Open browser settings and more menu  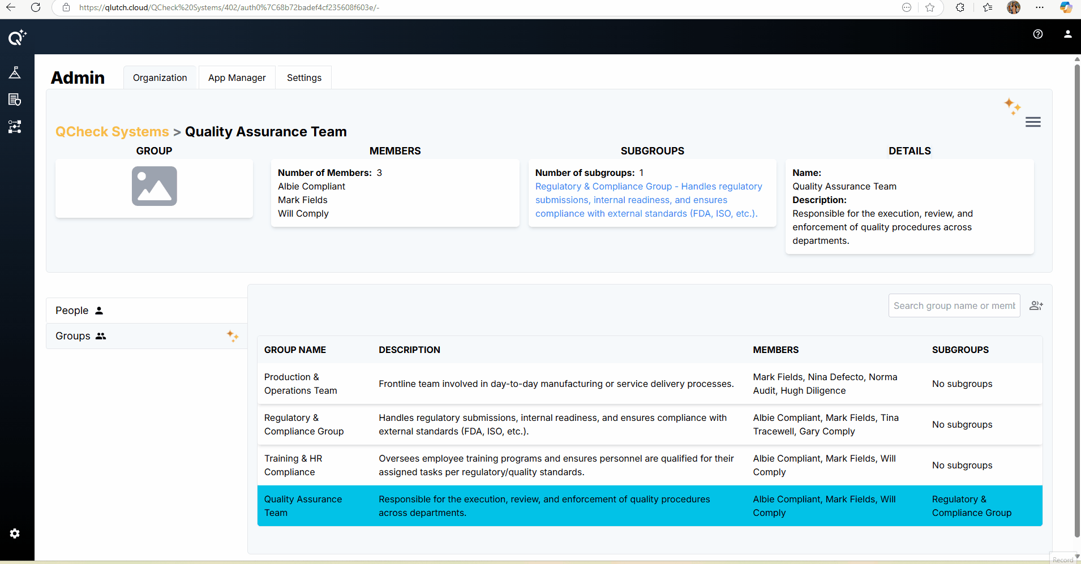coord(1039,7)
